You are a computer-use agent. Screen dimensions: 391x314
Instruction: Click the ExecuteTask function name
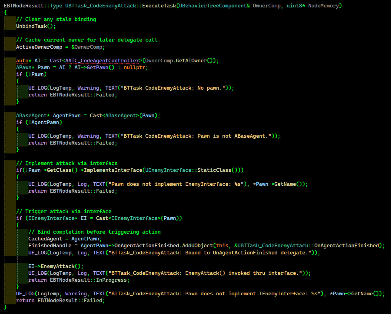click(159, 6)
